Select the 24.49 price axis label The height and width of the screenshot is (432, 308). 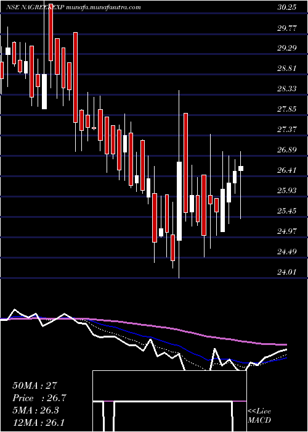click(x=286, y=252)
